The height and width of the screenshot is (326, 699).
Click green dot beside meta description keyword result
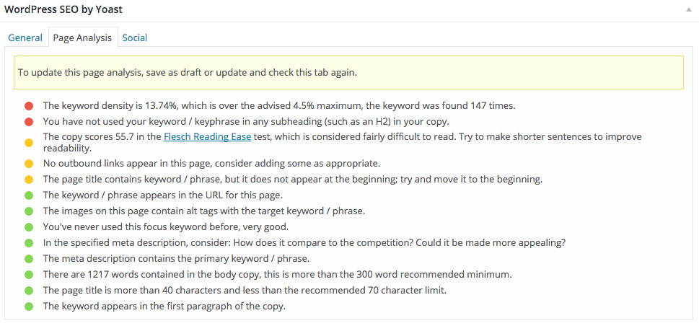29,259
